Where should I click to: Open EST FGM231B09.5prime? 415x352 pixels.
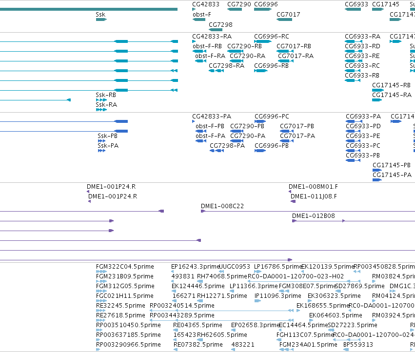[x=125, y=276]
